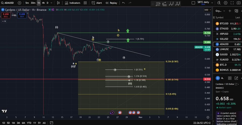Open chart layout templates grid icon
Image resolution: width=242 pixels, height=125 pixels.
pos(85,3)
